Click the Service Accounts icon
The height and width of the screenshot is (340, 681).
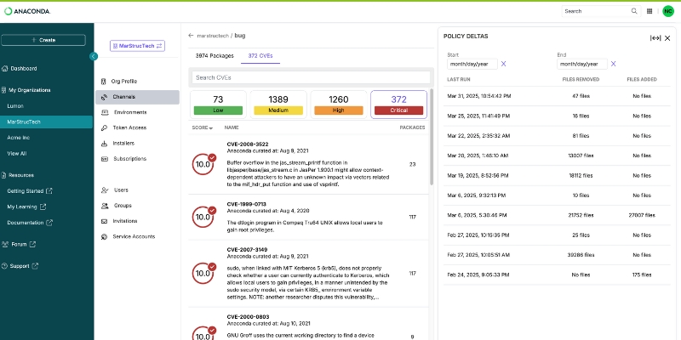click(104, 237)
